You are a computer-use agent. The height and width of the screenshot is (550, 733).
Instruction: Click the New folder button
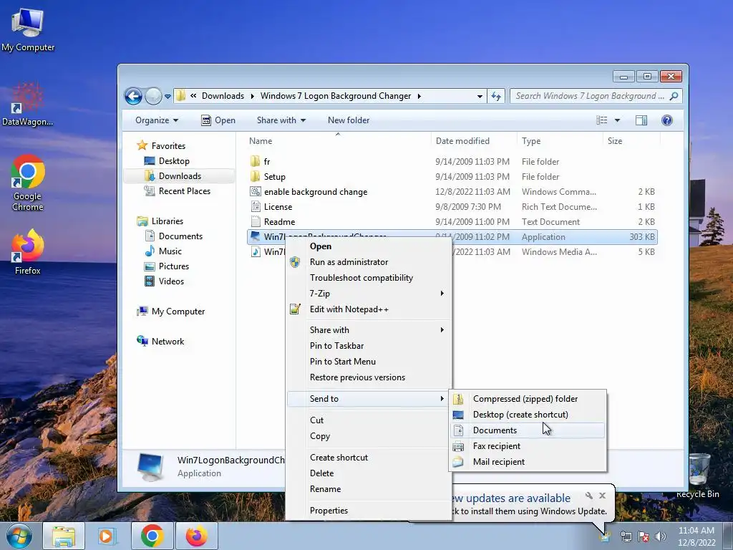[x=349, y=120]
